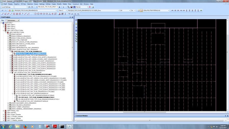Click the blue columns icon near No list
Image resolution: width=229 pixels, height=129 pixels.
[74, 7]
